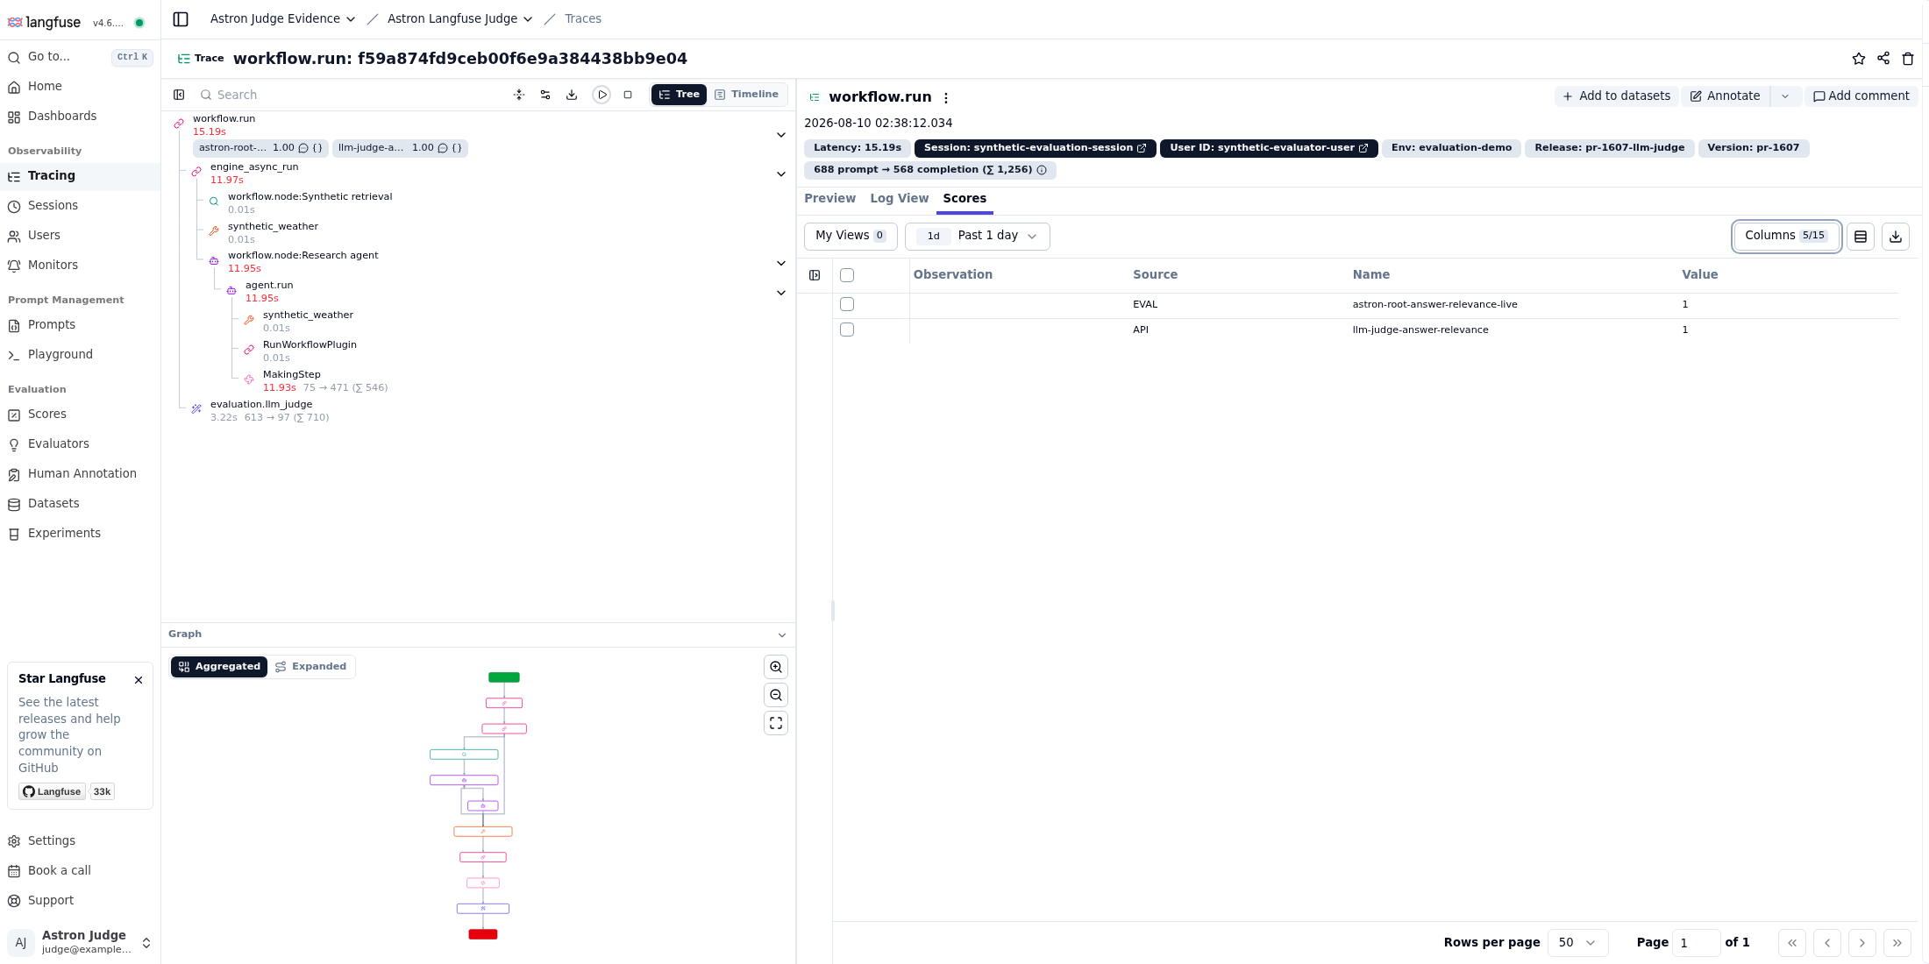This screenshot has width=1929, height=964.
Task: Open the Astron Judge account switcher
Action: click(x=81, y=942)
